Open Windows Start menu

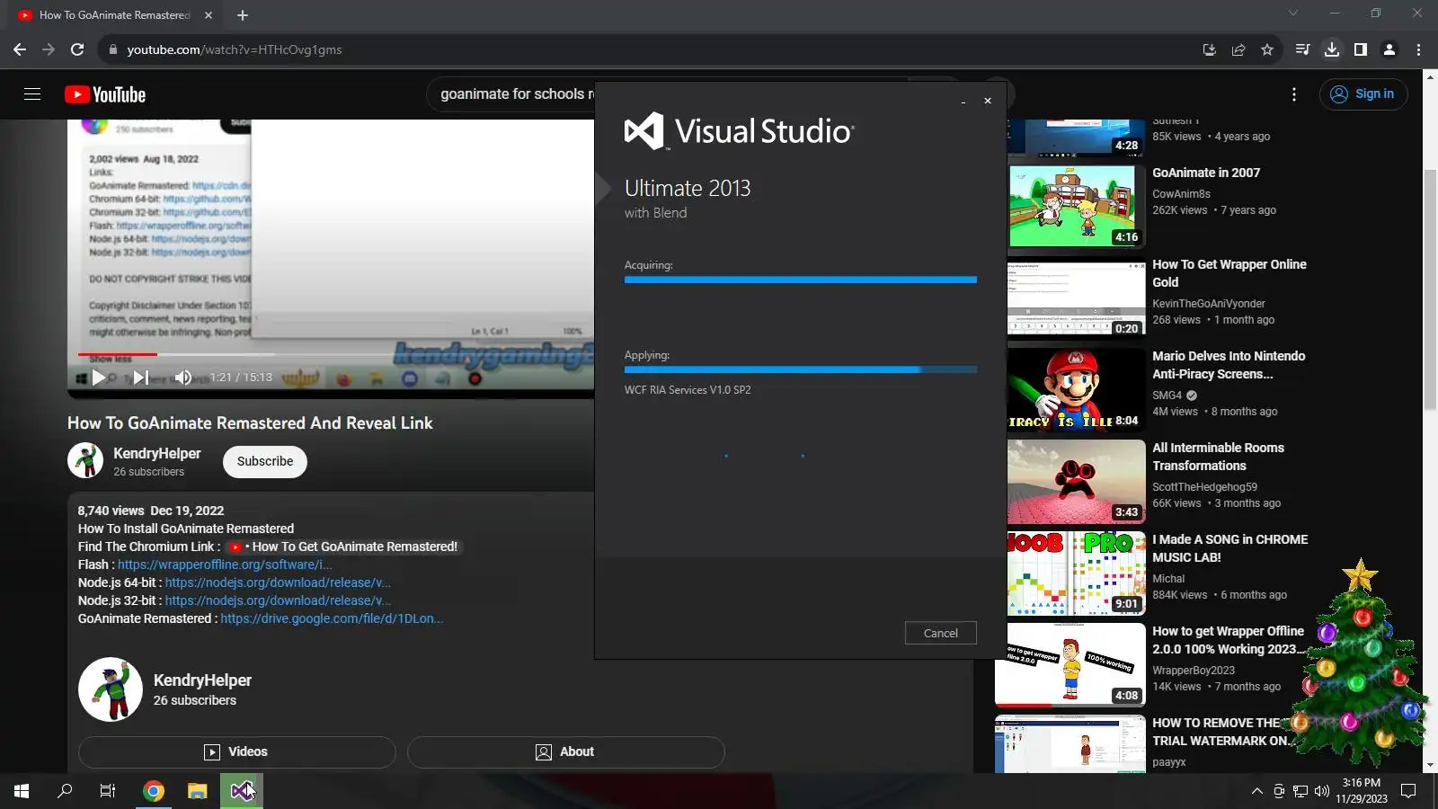click(x=22, y=791)
